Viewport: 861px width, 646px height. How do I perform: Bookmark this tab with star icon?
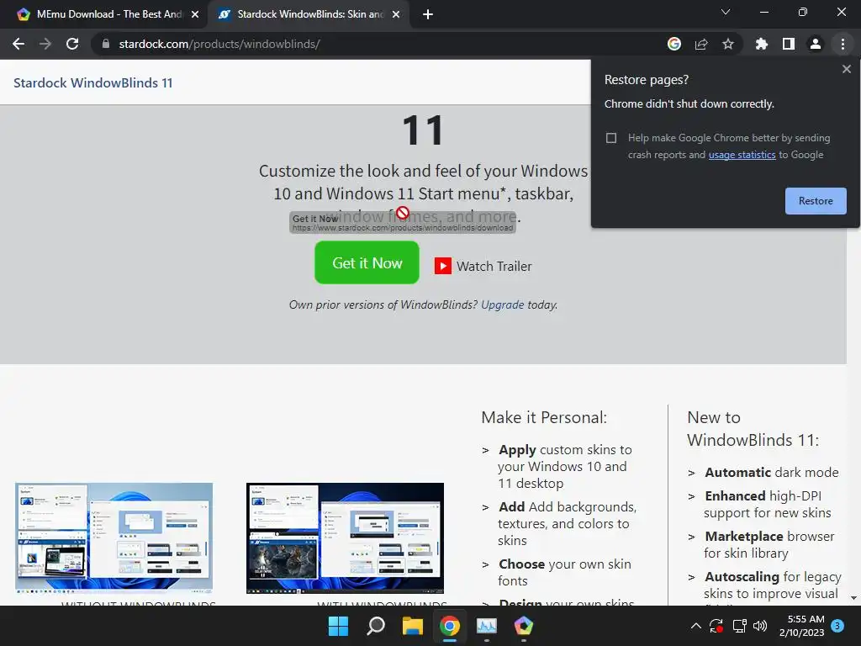coord(728,44)
